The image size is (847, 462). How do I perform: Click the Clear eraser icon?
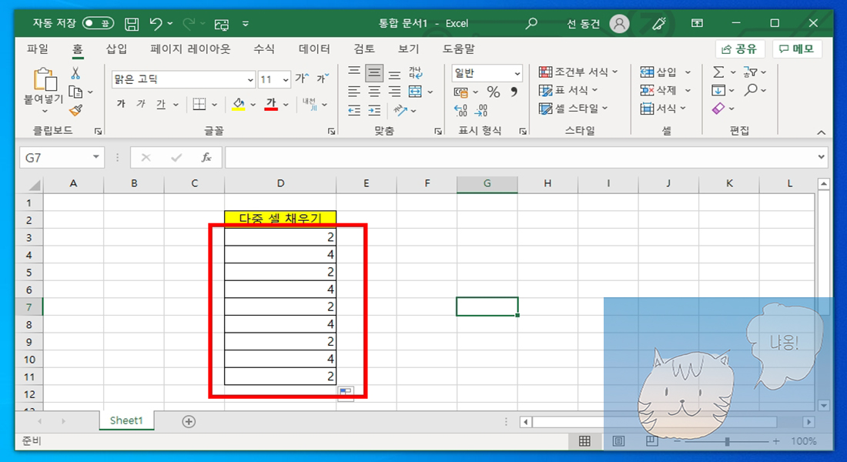click(718, 109)
